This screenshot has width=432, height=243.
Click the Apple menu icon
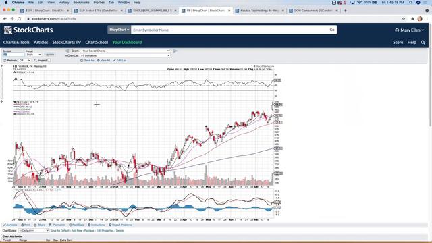pyautogui.click(x=6, y=3)
